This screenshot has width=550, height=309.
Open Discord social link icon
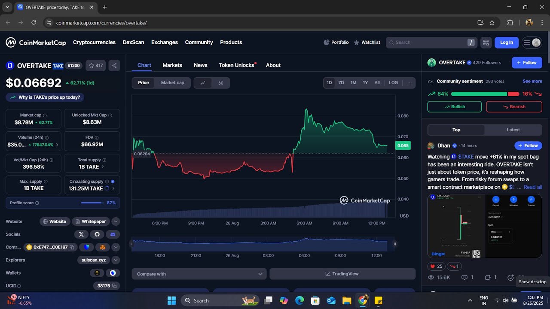click(x=113, y=234)
